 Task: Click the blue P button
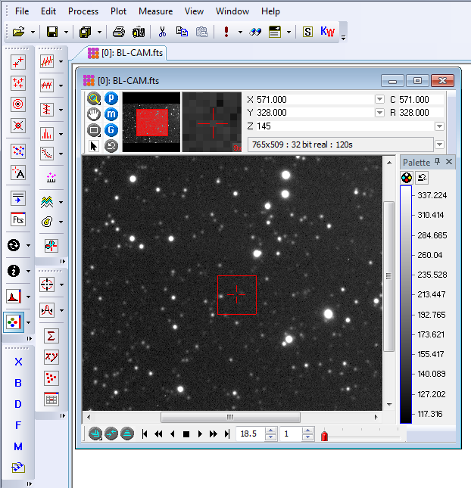(111, 98)
